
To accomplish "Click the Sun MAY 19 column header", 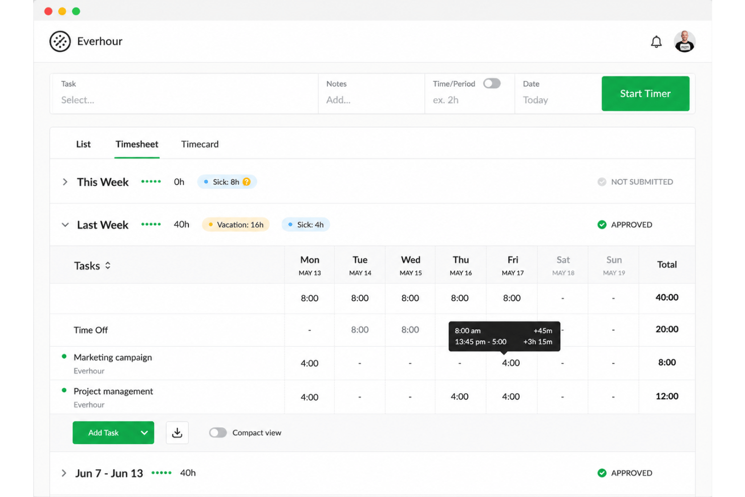I will [614, 265].
